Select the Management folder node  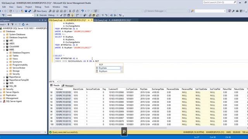pyautogui.click(x=12, y=98)
